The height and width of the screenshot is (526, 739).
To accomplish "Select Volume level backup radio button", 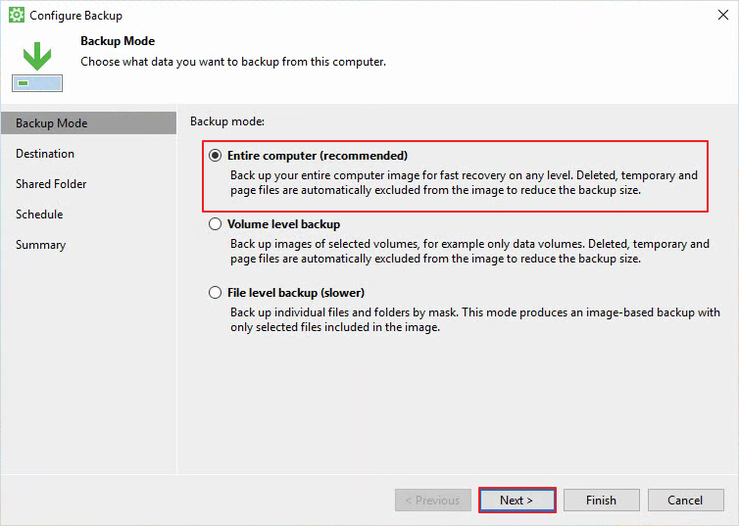I will tap(215, 223).
